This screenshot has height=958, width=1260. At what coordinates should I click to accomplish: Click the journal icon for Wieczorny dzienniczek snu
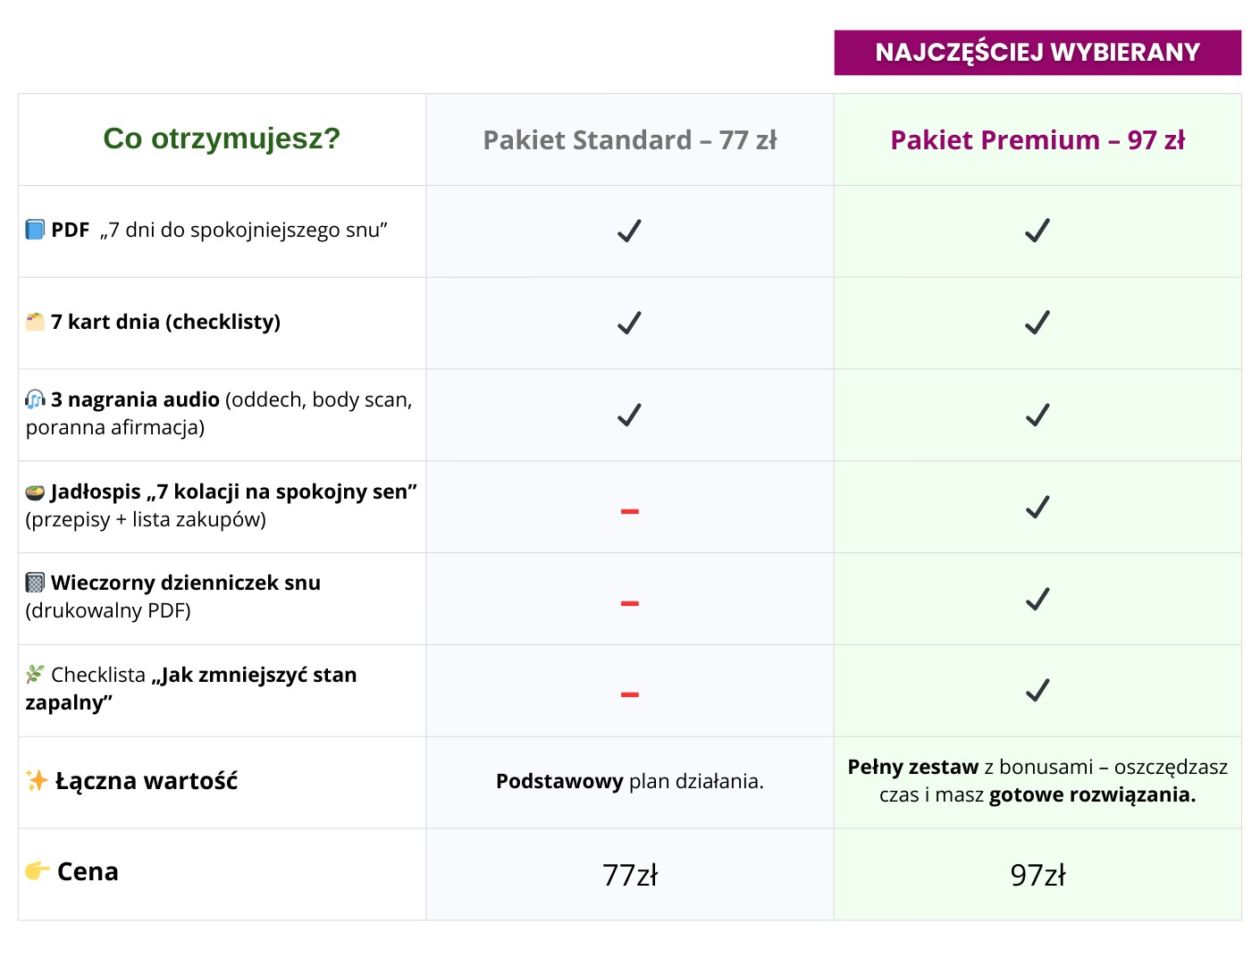tap(35, 583)
